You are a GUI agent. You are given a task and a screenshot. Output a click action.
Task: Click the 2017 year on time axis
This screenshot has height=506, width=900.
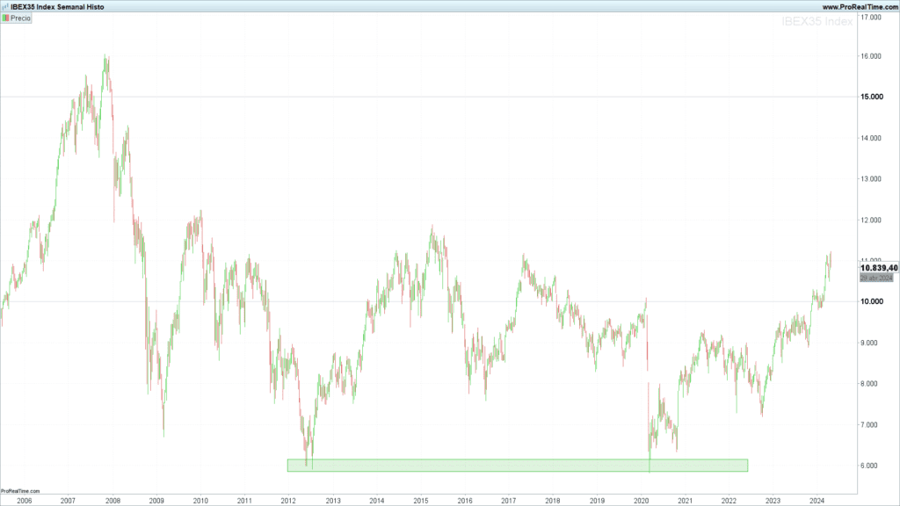coord(509,501)
